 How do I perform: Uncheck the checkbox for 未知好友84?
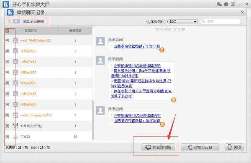tap(7, 105)
